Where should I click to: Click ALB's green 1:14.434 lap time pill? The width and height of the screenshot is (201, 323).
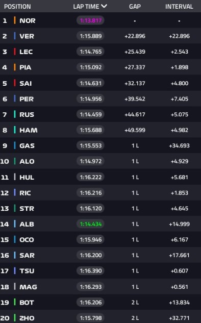(91, 224)
